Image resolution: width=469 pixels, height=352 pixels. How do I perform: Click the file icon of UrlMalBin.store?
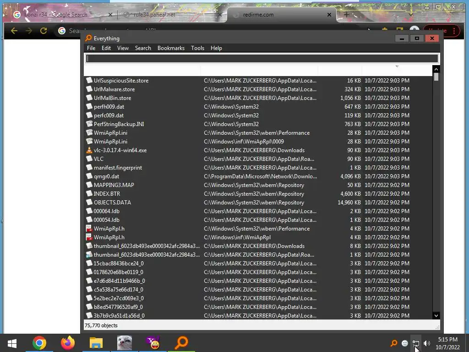(89, 98)
